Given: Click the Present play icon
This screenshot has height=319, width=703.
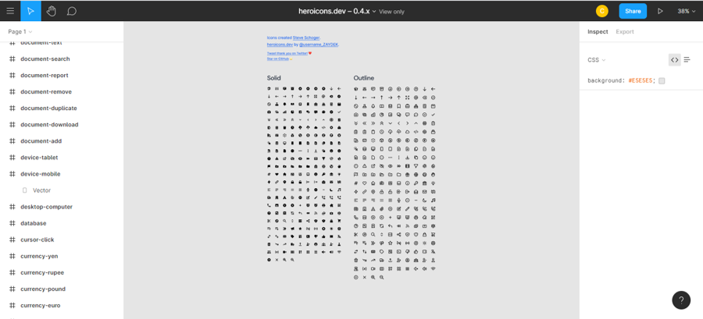Looking at the screenshot, I should (x=660, y=11).
